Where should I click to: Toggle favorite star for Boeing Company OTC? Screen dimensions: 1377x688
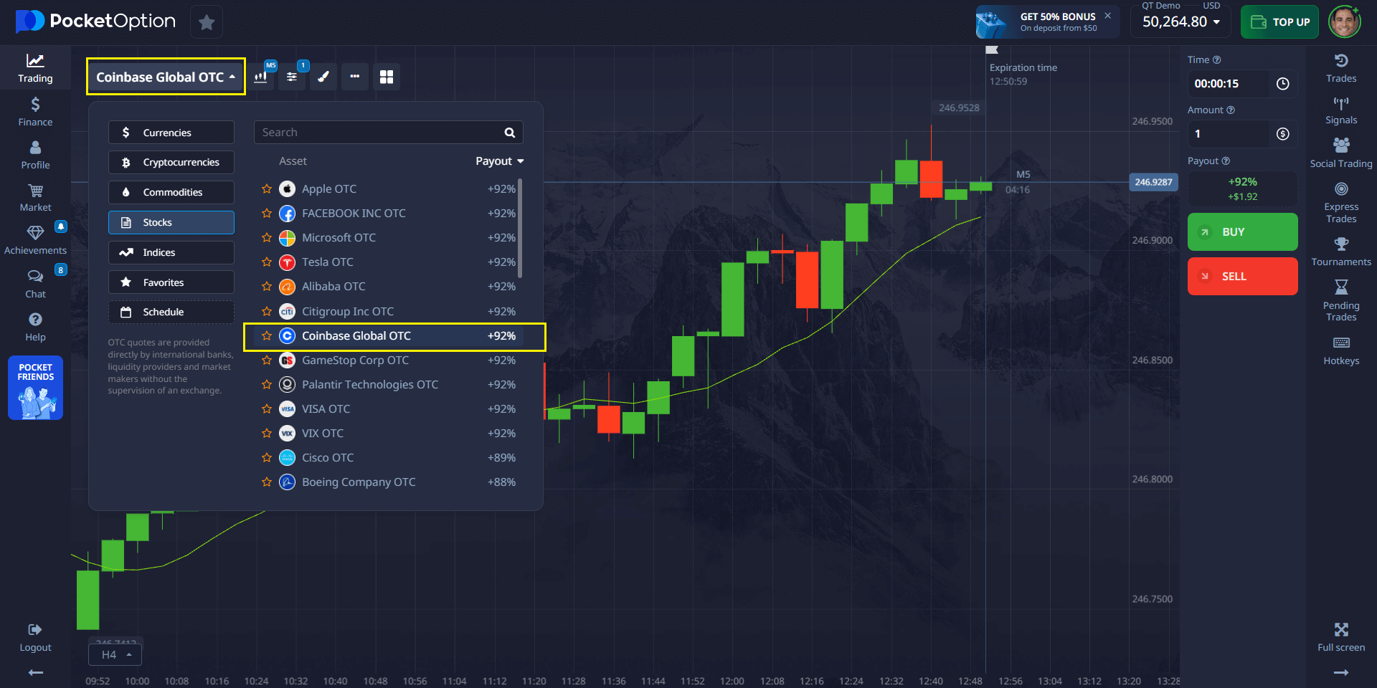click(x=267, y=482)
